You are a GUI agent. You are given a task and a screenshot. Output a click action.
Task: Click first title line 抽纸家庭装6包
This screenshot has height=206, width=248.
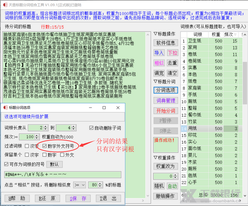(x=60, y=34)
